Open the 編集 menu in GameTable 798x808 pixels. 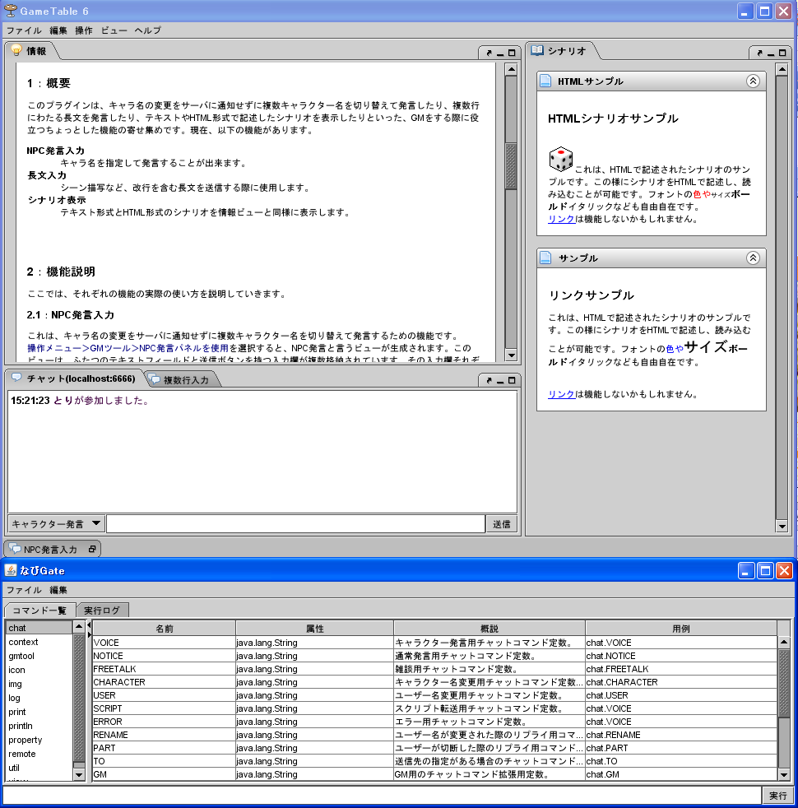click(58, 30)
